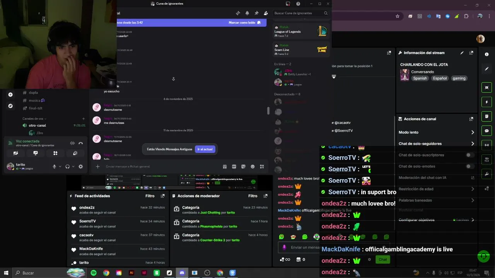Open the GIF picker
The height and width of the screenshot is (278, 495).
tap(234, 166)
